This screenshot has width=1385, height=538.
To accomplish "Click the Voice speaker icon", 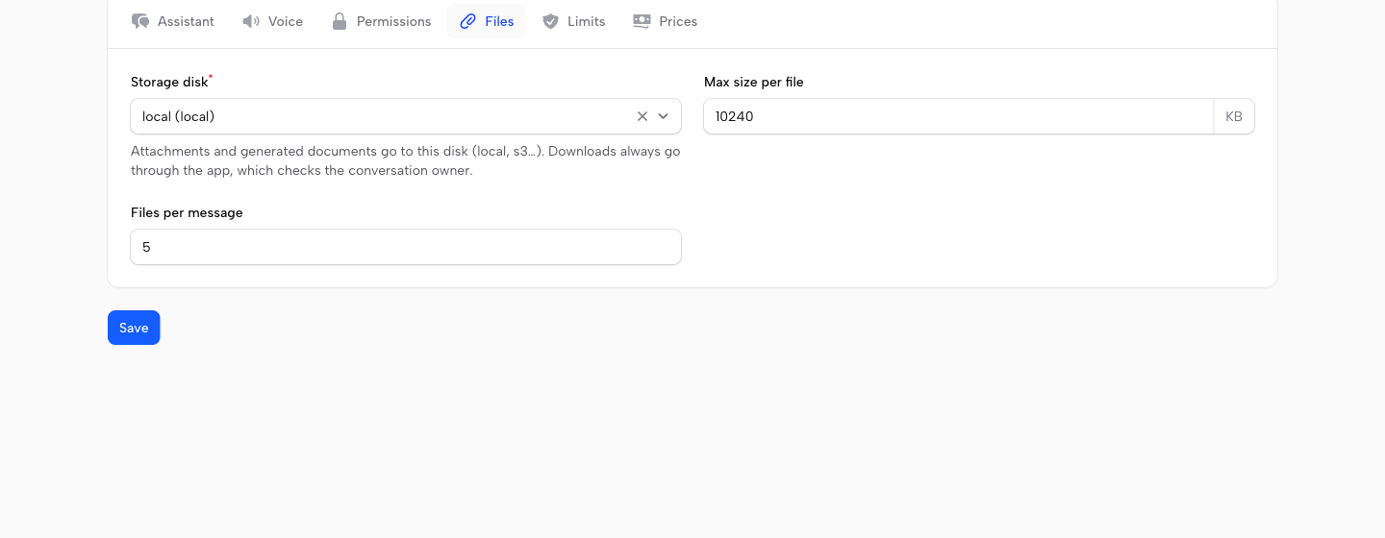I will point(251,21).
